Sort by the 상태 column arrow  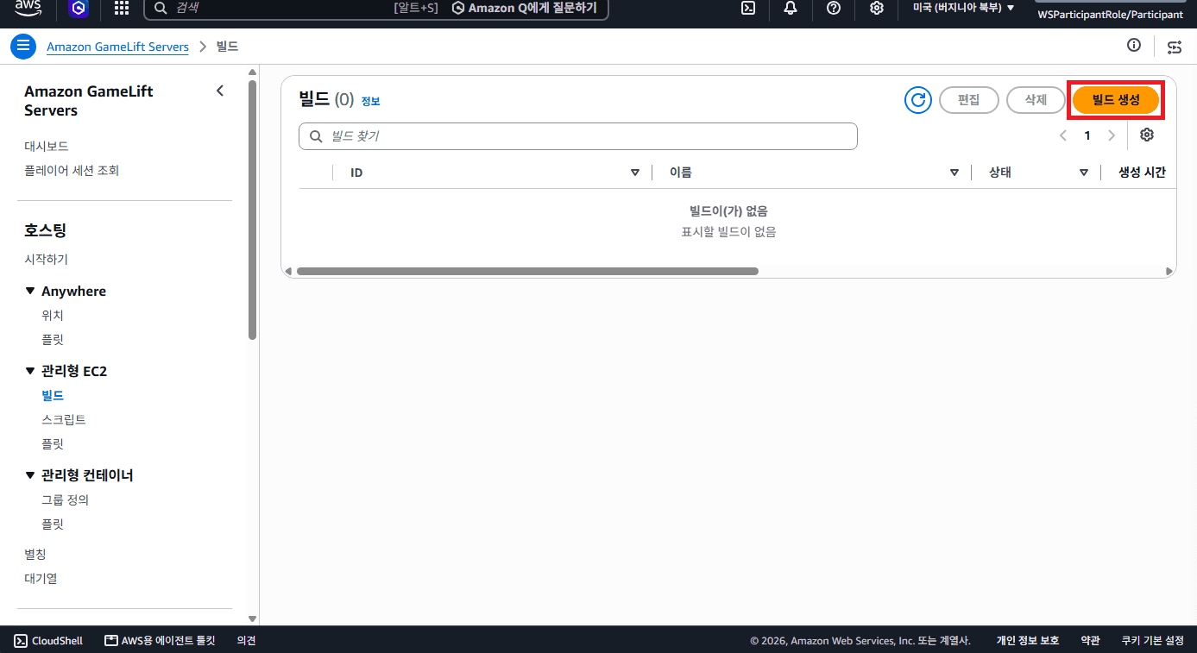pyautogui.click(x=1084, y=173)
